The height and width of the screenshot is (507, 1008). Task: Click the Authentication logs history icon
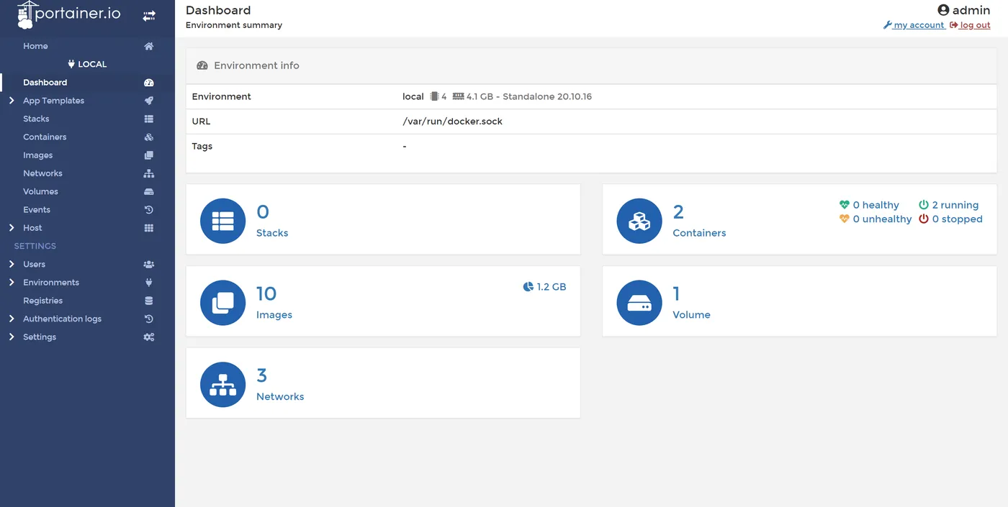tap(149, 319)
